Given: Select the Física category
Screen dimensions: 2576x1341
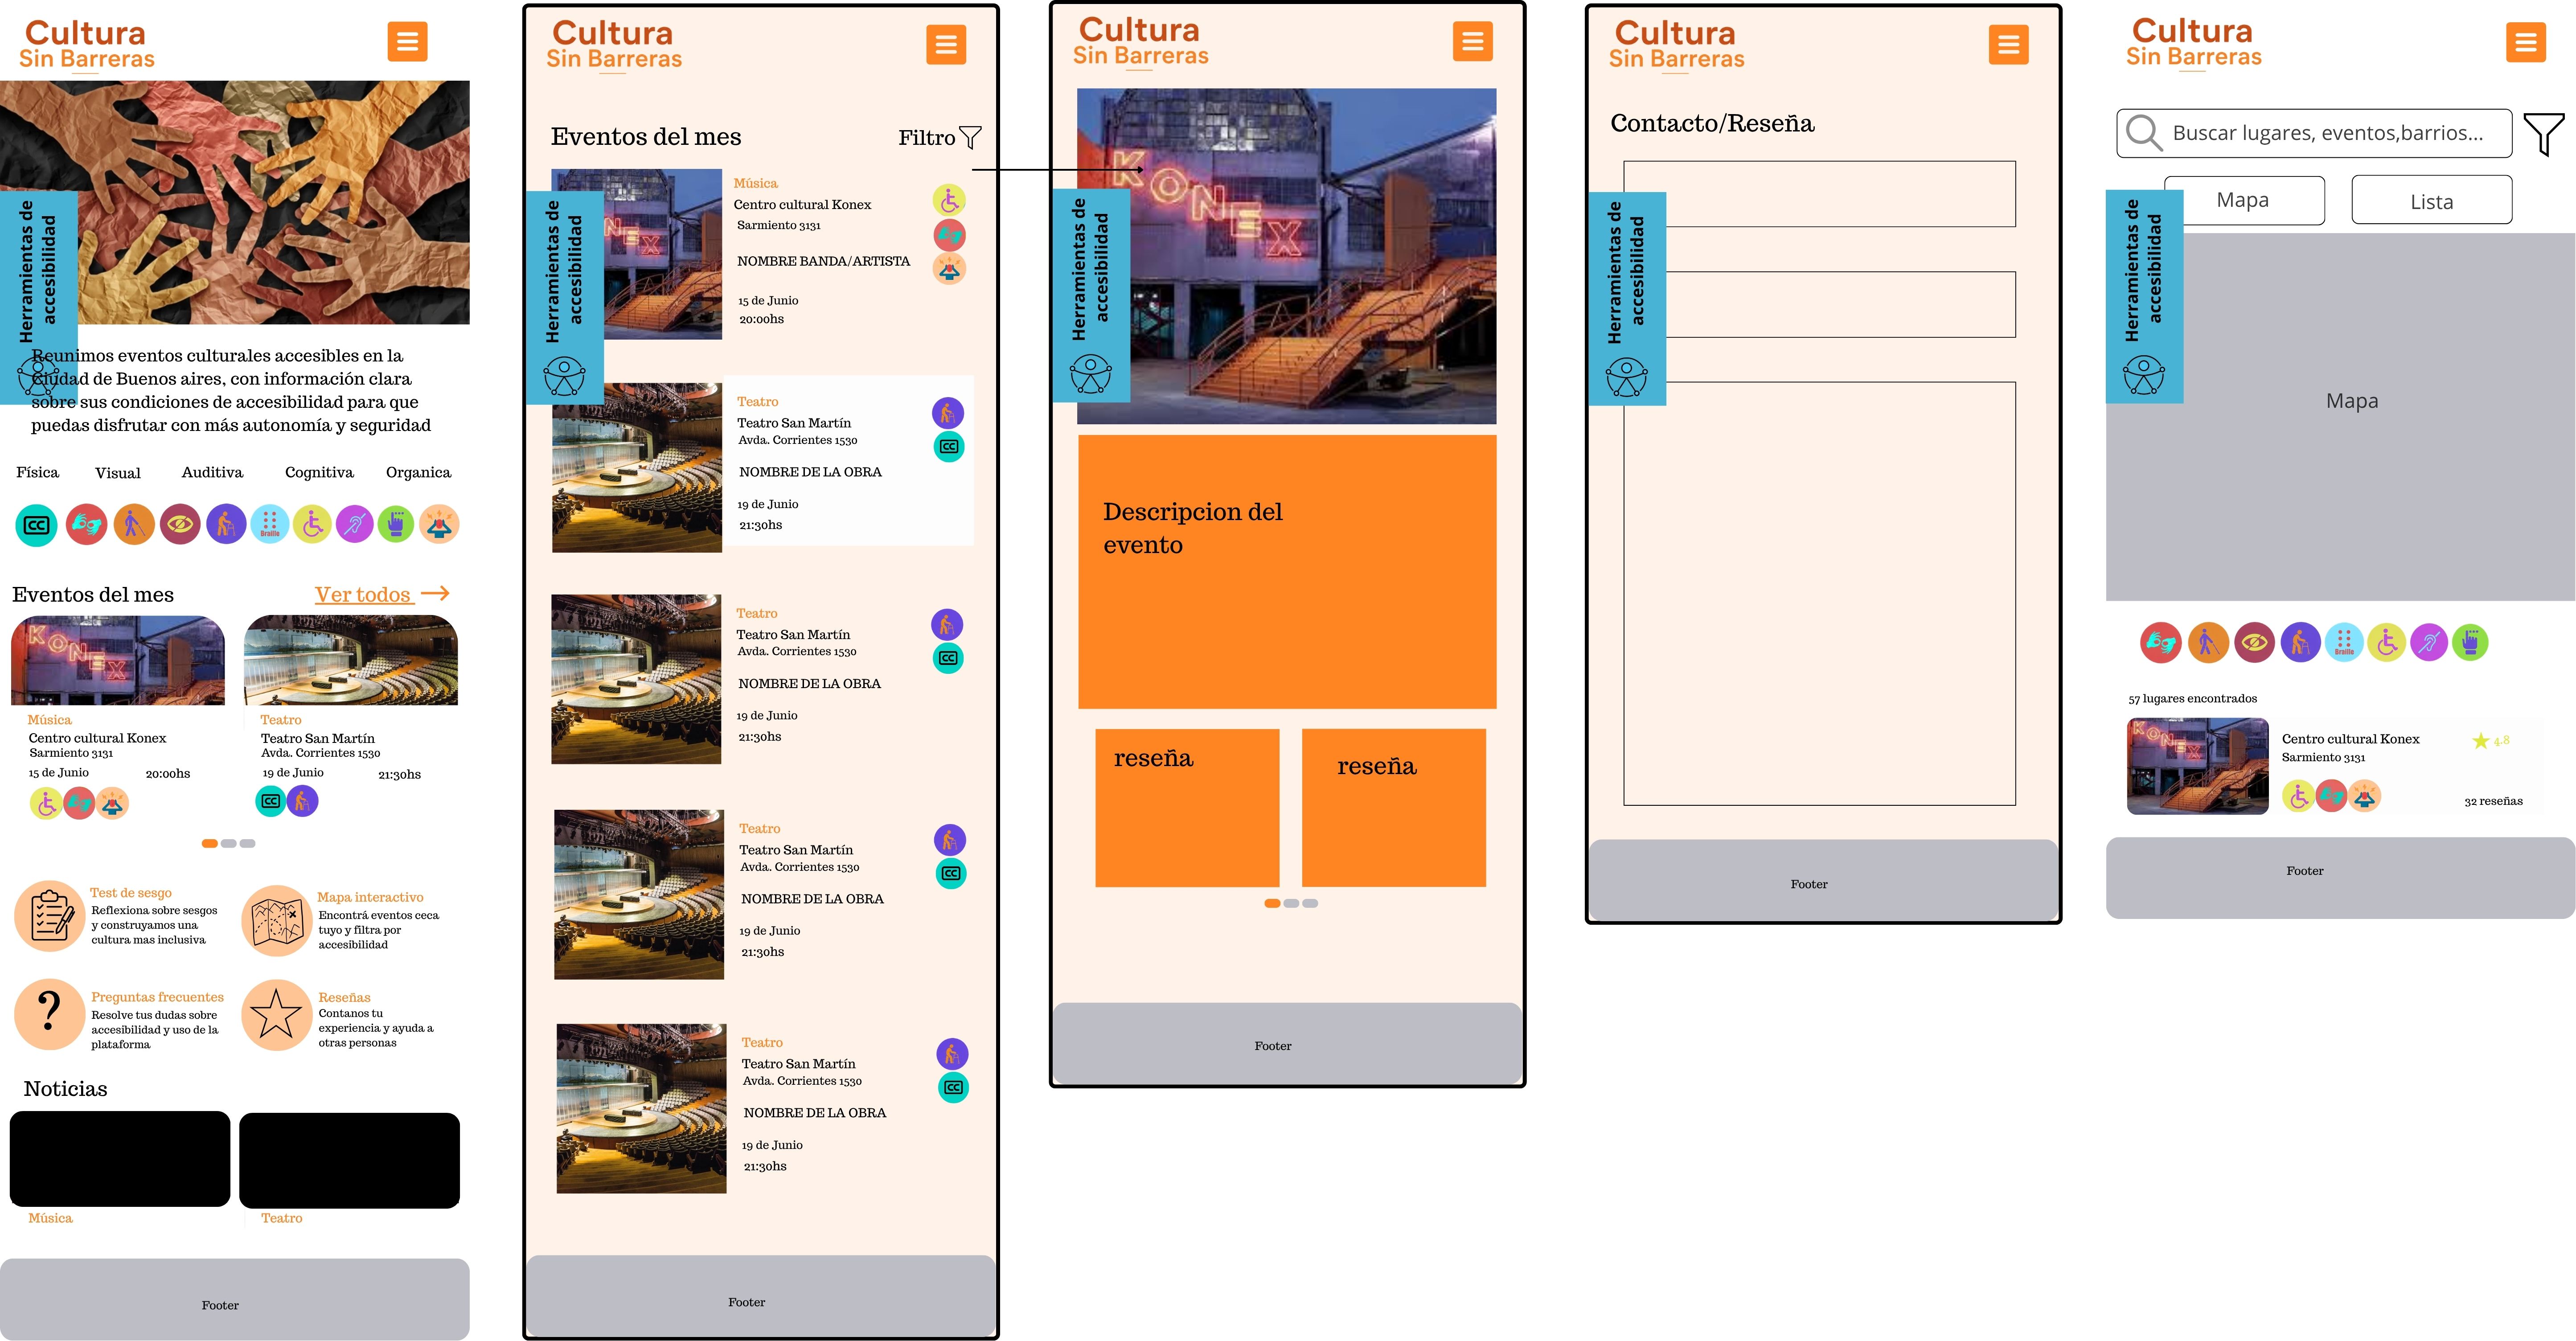Looking at the screenshot, I should 38,473.
